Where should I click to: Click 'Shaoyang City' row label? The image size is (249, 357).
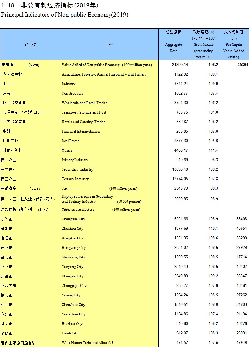click(73, 257)
